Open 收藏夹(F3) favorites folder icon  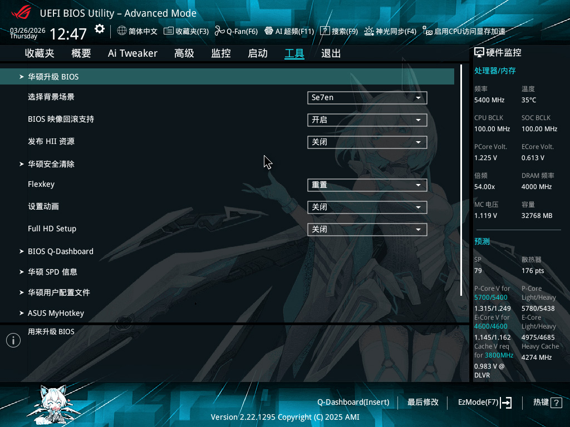[168, 31]
